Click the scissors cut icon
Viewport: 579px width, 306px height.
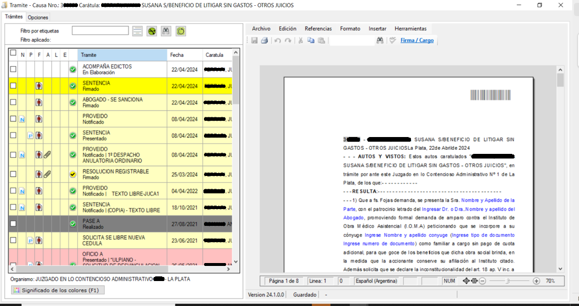point(301,41)
